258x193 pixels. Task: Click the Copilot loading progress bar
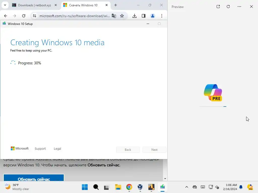pyautogui.click(x=213, y=107)
